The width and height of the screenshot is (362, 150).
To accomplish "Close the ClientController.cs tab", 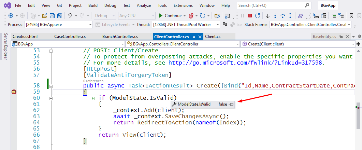I will click(x=200, y=37).
